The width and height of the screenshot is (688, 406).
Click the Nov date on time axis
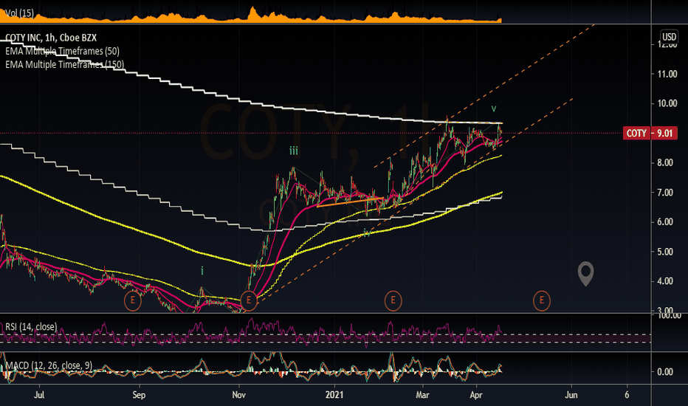click(238, 395)
